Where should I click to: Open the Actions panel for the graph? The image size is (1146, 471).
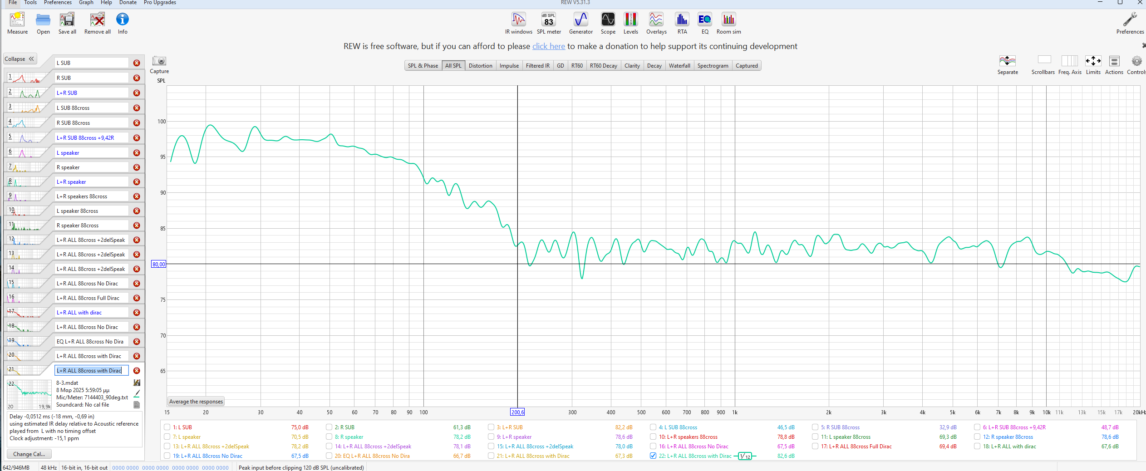point(1114,62)
